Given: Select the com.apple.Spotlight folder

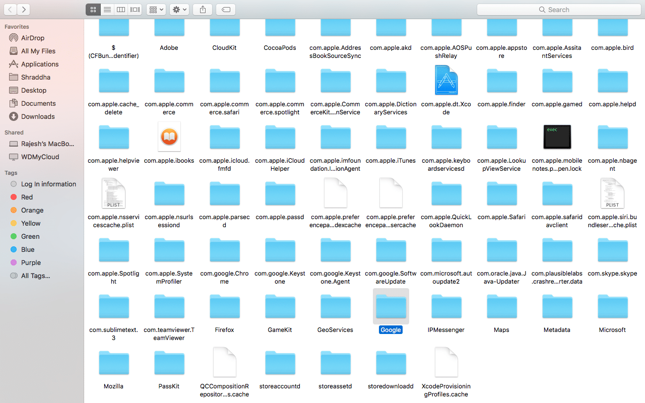Looking at the screenshot, I should click(x=113, y=250).
